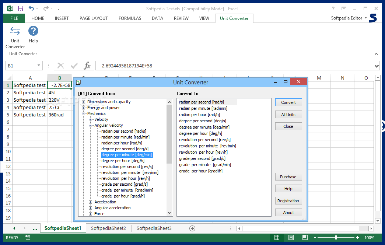The image size is (385, 245).
Task: Switch to SoftpediaSheet3 tab
Action: tap(154, 228)
